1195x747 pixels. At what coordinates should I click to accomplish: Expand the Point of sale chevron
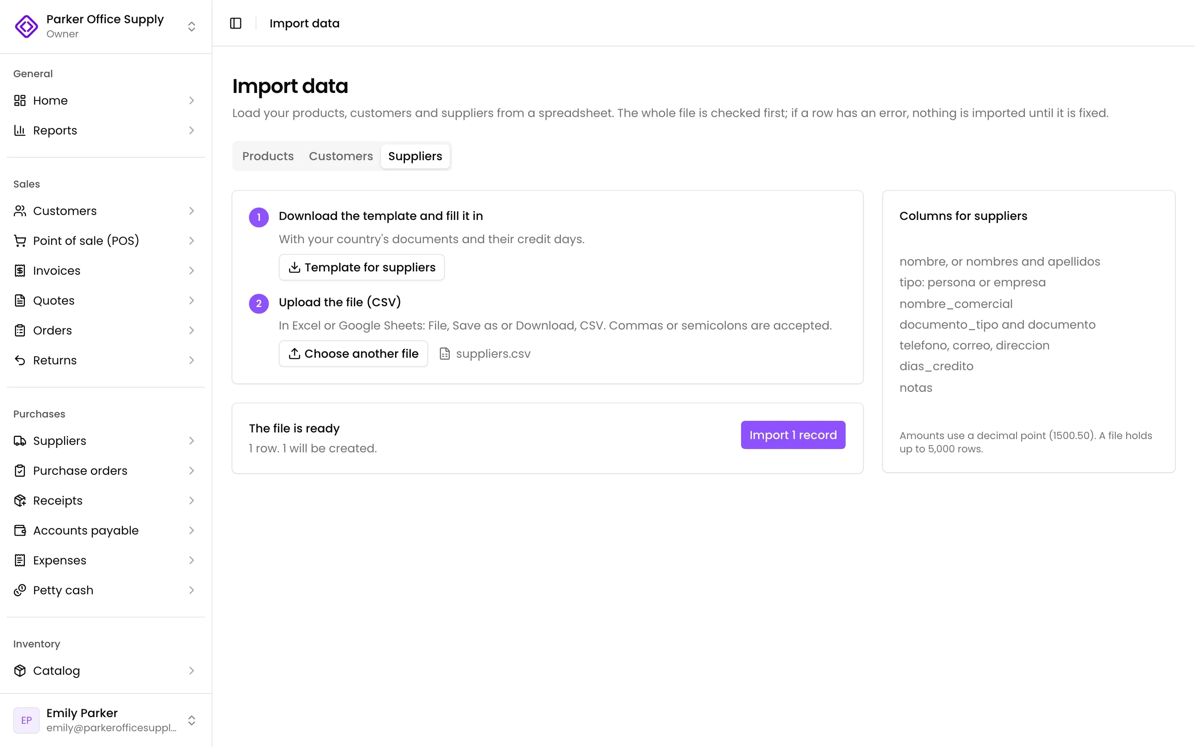(x=192, y=241)
